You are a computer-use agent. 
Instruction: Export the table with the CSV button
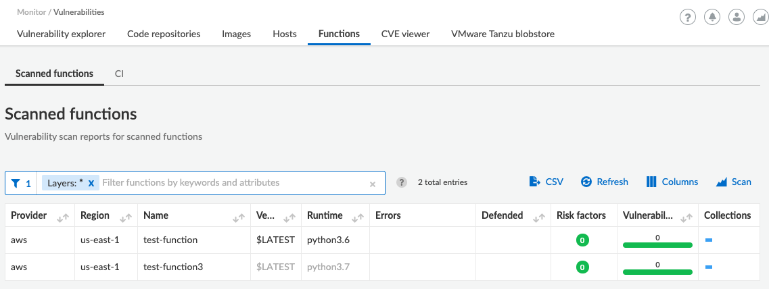[546, 182]
